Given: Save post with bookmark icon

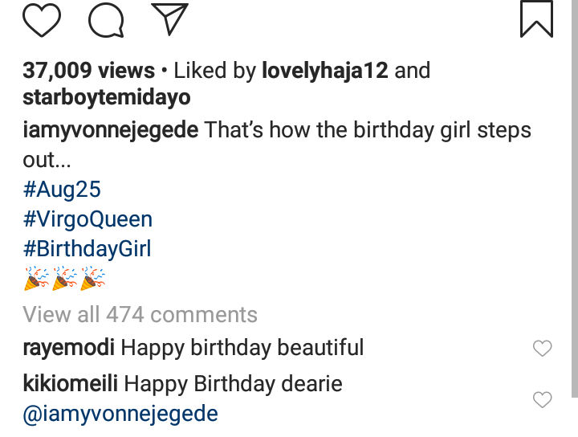Looking at the screenshot, I should click(536, 19).
